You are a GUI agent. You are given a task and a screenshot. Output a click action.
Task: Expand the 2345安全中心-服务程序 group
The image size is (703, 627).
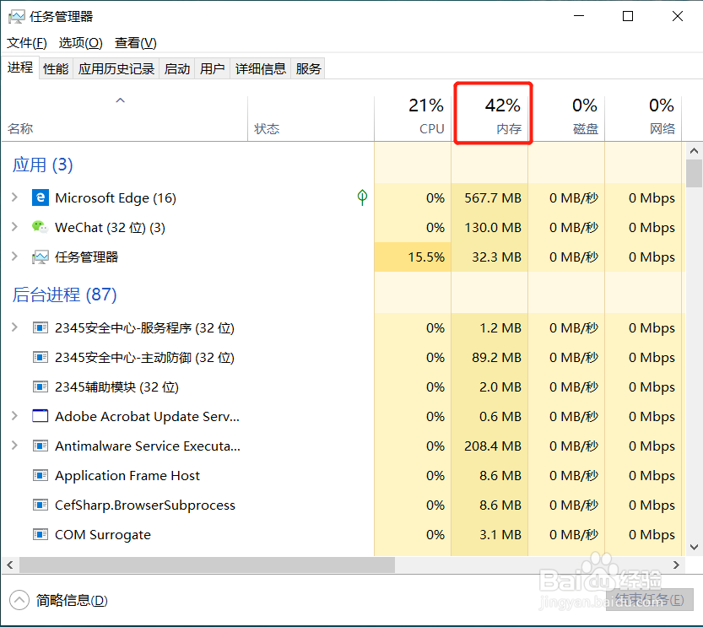click(x=14, y=327)
